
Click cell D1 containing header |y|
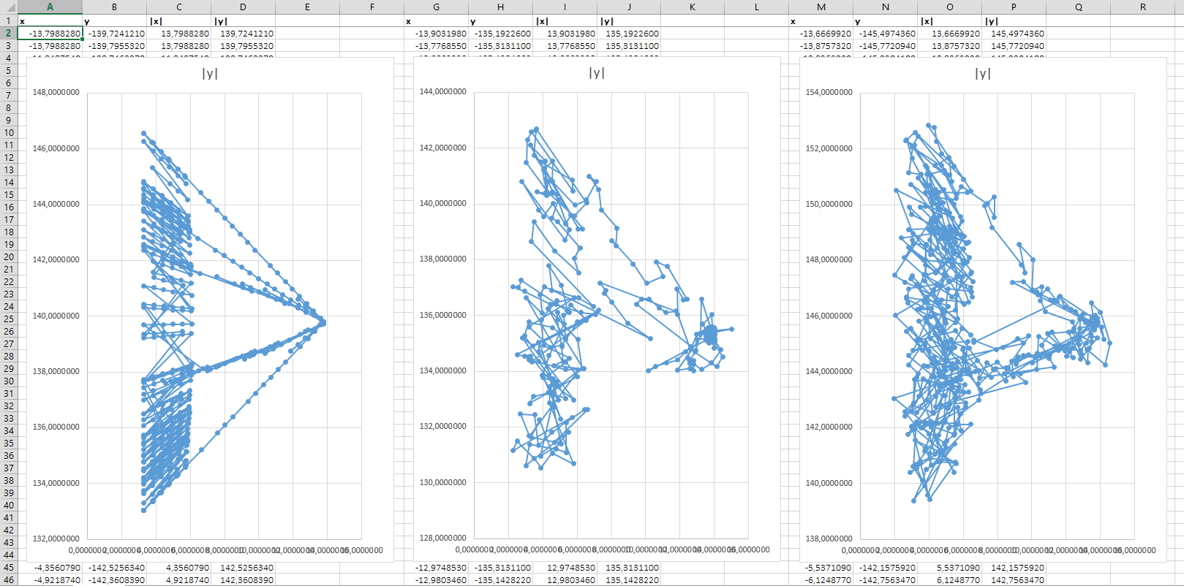pos(243,20)
